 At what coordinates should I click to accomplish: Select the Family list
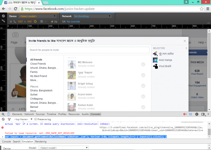[x=34, y=72]
